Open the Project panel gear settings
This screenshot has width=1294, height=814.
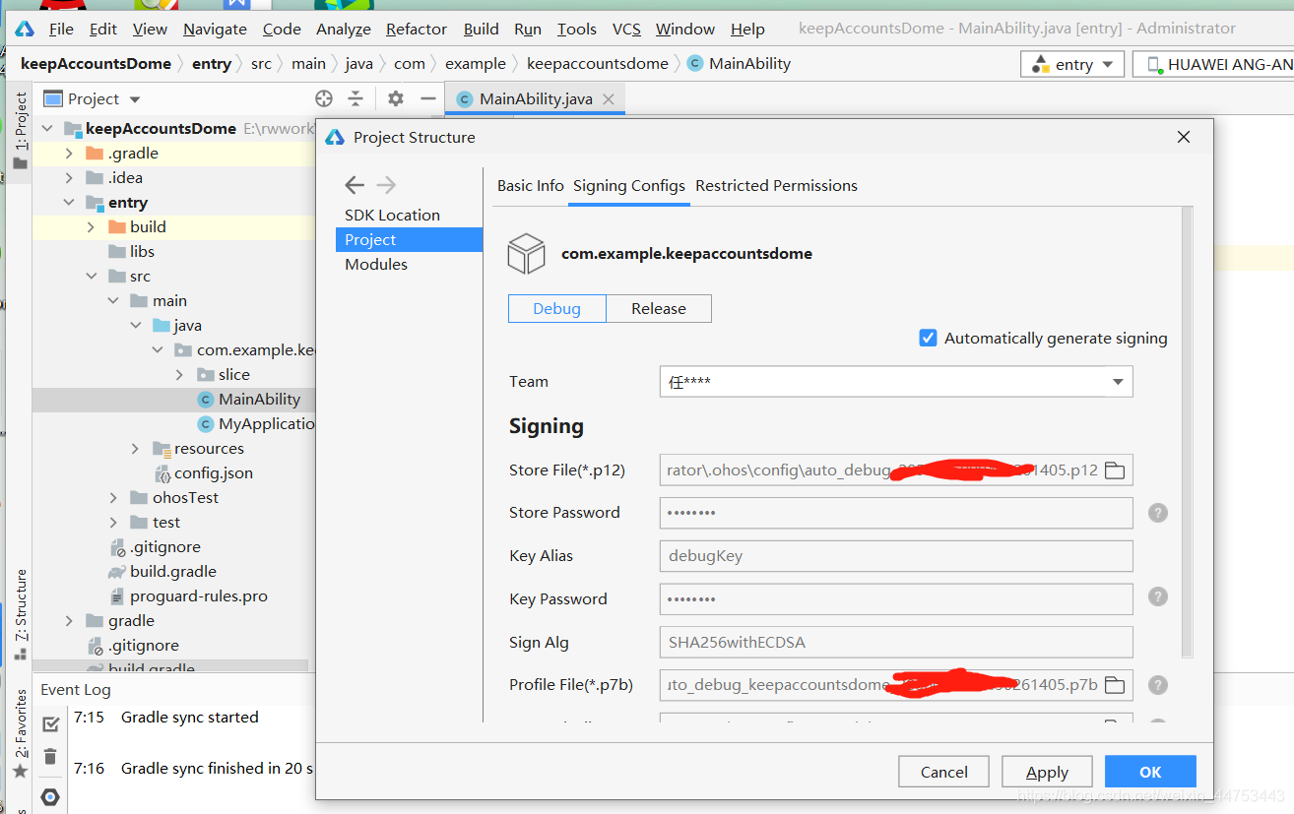point(395,98)
